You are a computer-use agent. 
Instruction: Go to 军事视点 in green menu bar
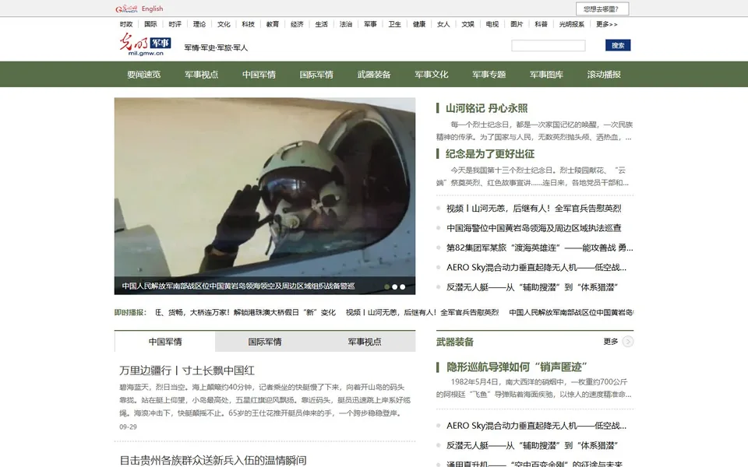point(201,75)
